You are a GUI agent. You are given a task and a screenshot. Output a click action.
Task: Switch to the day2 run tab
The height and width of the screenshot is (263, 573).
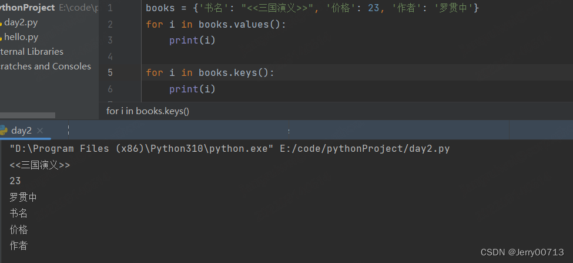[21, 131]
